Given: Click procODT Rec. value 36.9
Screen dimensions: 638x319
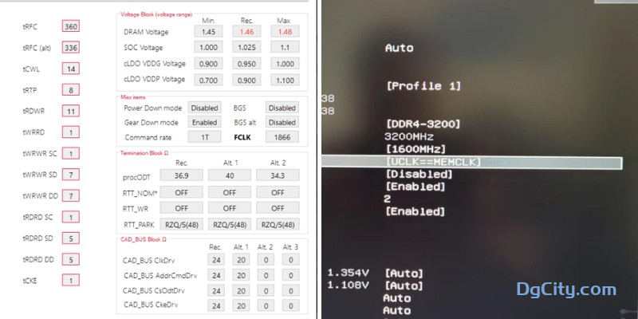Looking at the screenshot, I should (x=182, y=175).
